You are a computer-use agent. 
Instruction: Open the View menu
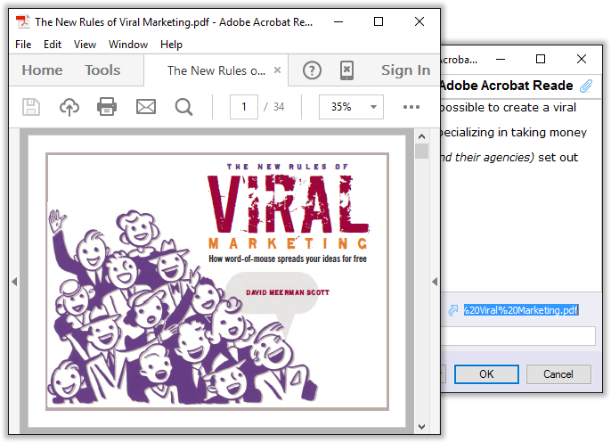coord(85,45)
